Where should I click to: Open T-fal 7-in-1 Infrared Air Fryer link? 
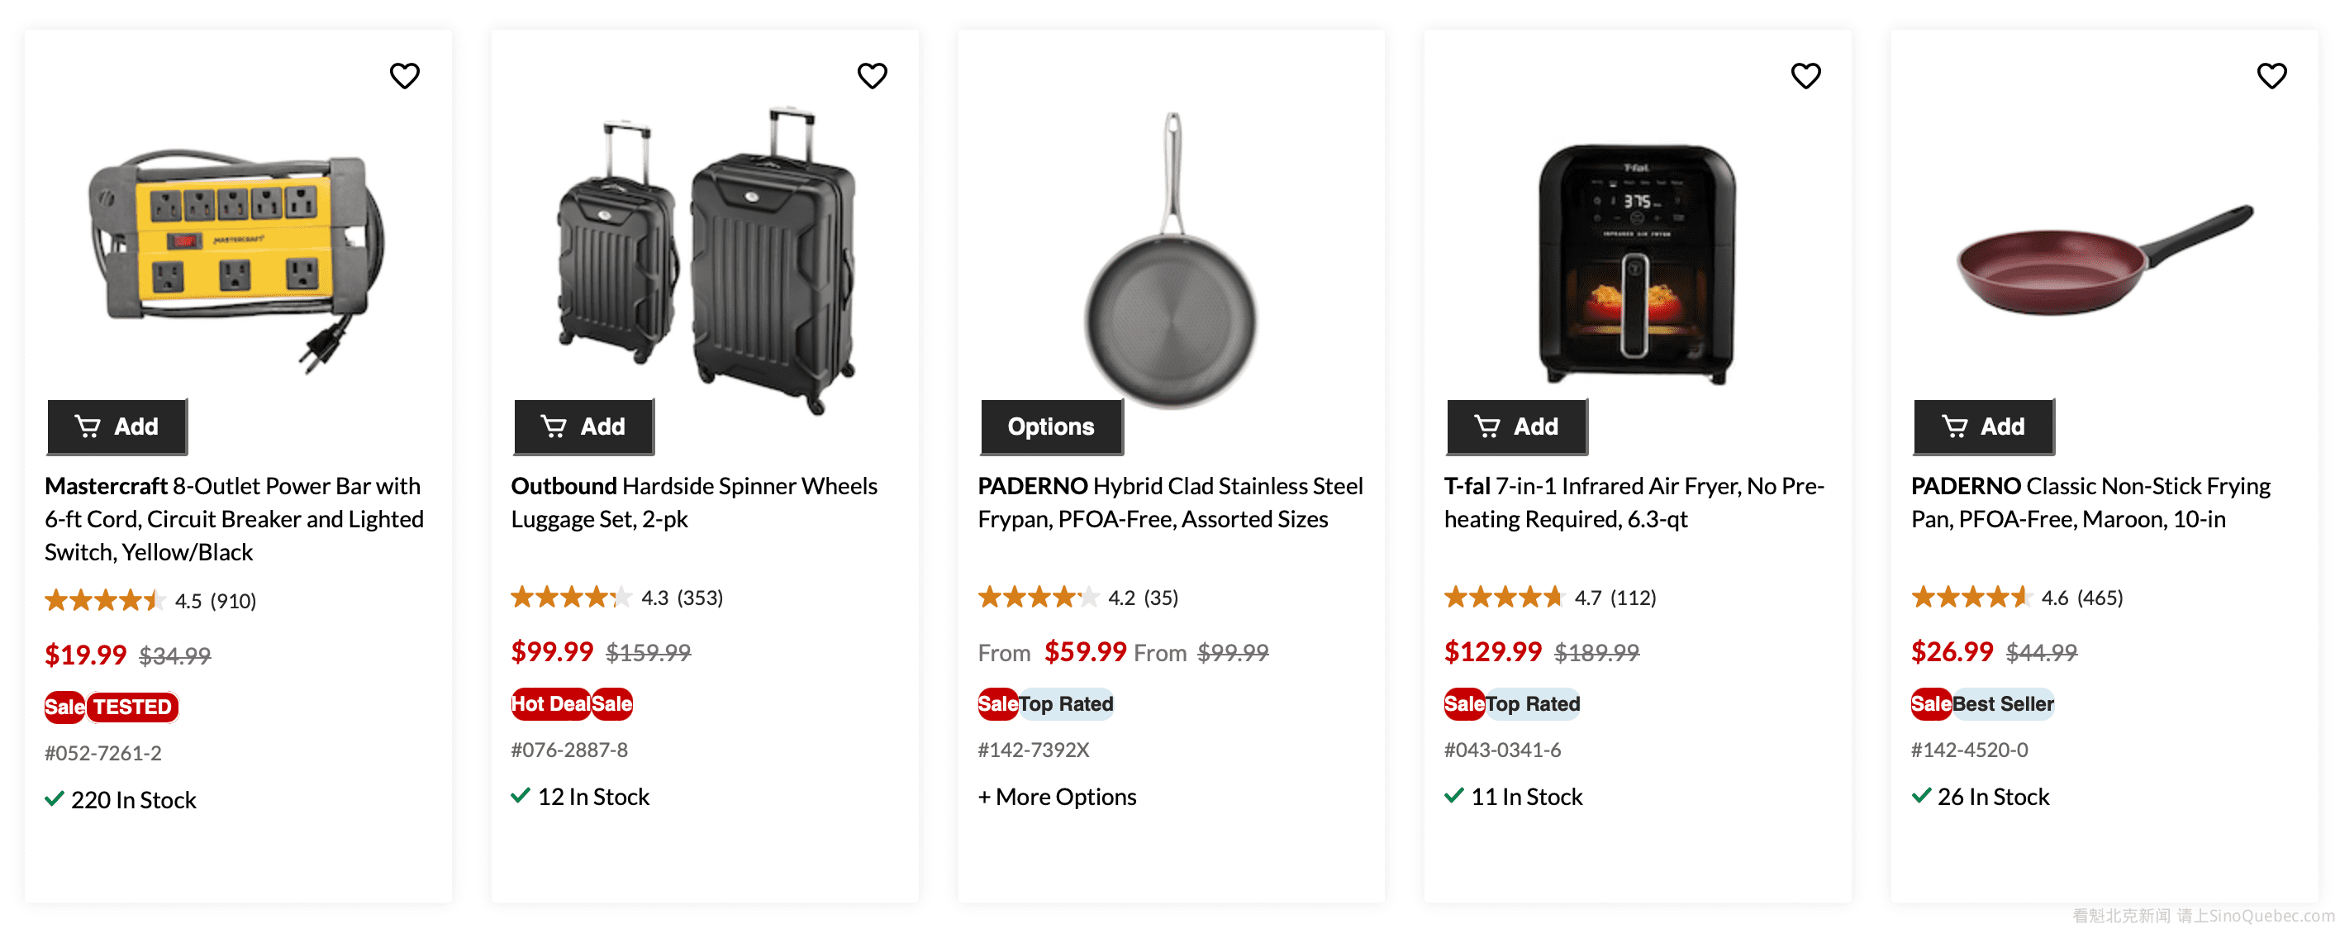(x=1634, y=502)
